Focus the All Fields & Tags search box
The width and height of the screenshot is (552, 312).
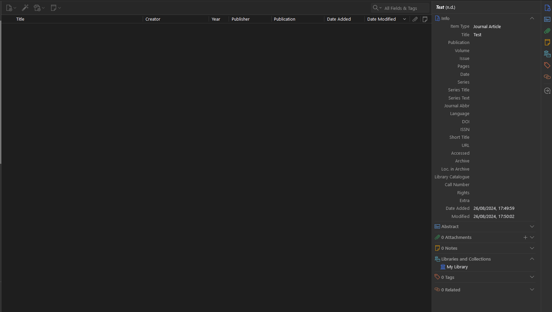coord(406,8)
